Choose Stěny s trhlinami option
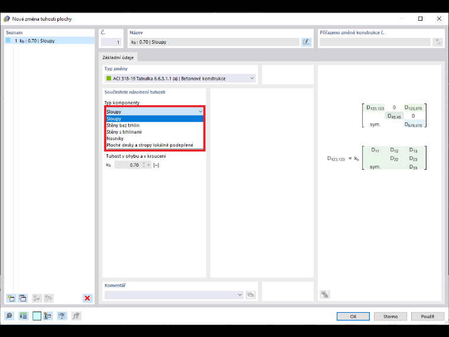The height and width of the screenshot is (337, 449). 155,132
